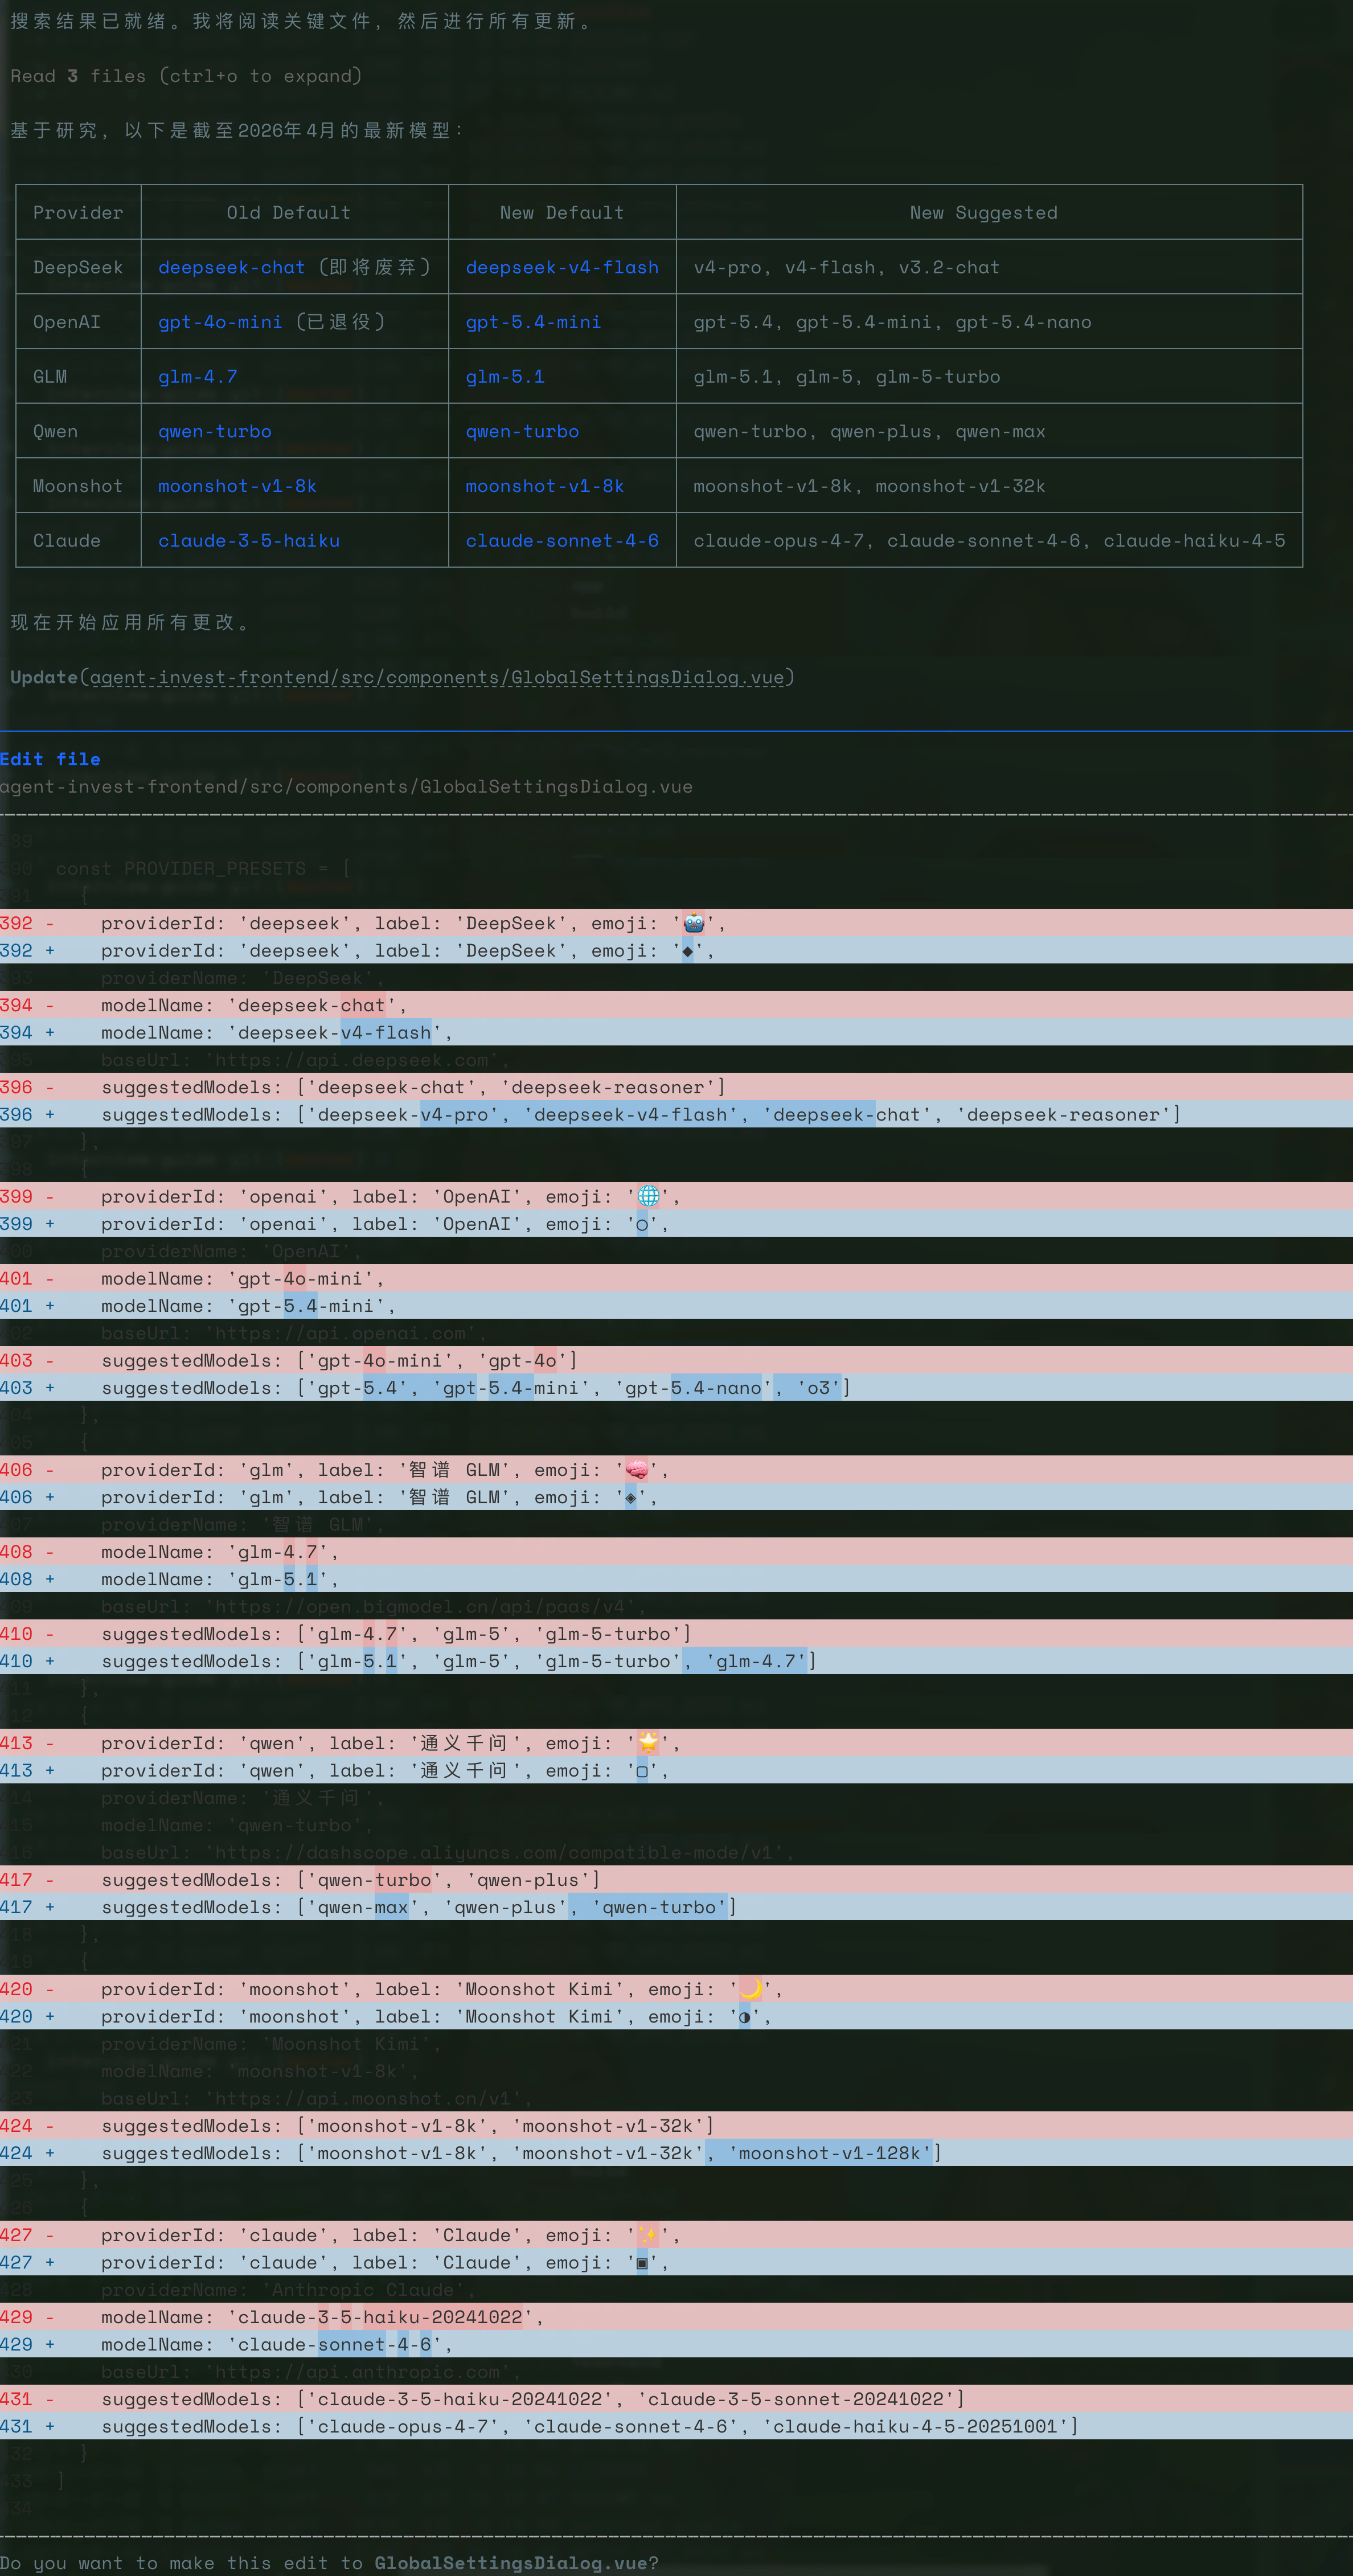The height and width of the screenshot is (2576, 1353).
Task: Click "deepseek-chat" in the Old Default column
Action: click(x=231, y=267)
